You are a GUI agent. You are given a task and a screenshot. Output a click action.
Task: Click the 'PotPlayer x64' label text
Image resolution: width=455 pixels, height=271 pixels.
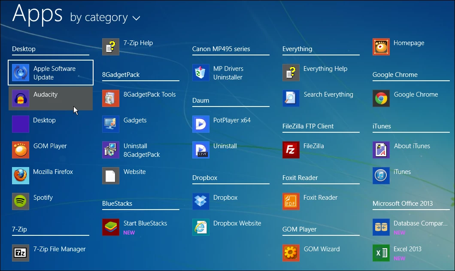[x=232, y=120]
